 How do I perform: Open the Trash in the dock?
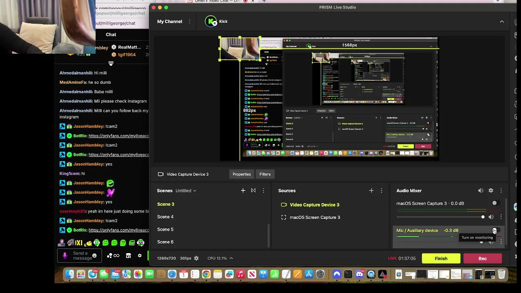point(501,275)
